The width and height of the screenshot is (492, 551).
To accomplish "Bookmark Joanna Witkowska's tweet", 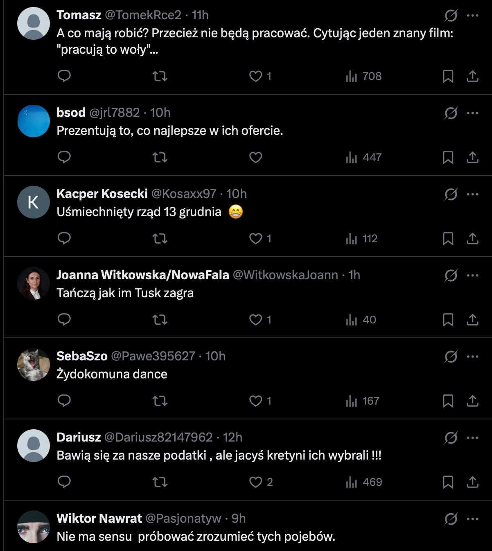I will 448,319.
